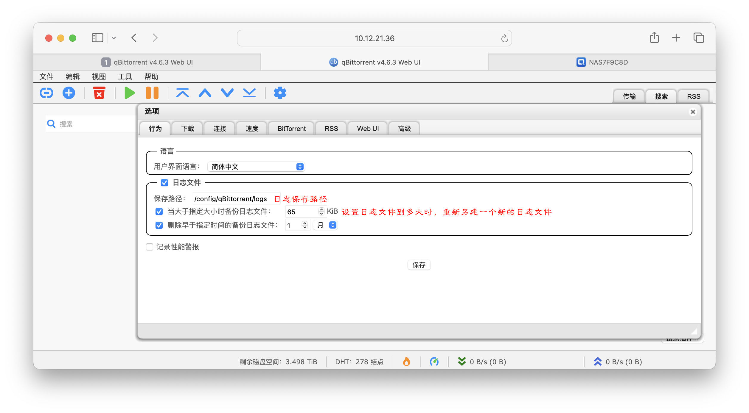Image resolution: width=749 pixels, height=413 pixels.
Task: Switch to 传输 panel tab
Action: (x=629, y=96)
